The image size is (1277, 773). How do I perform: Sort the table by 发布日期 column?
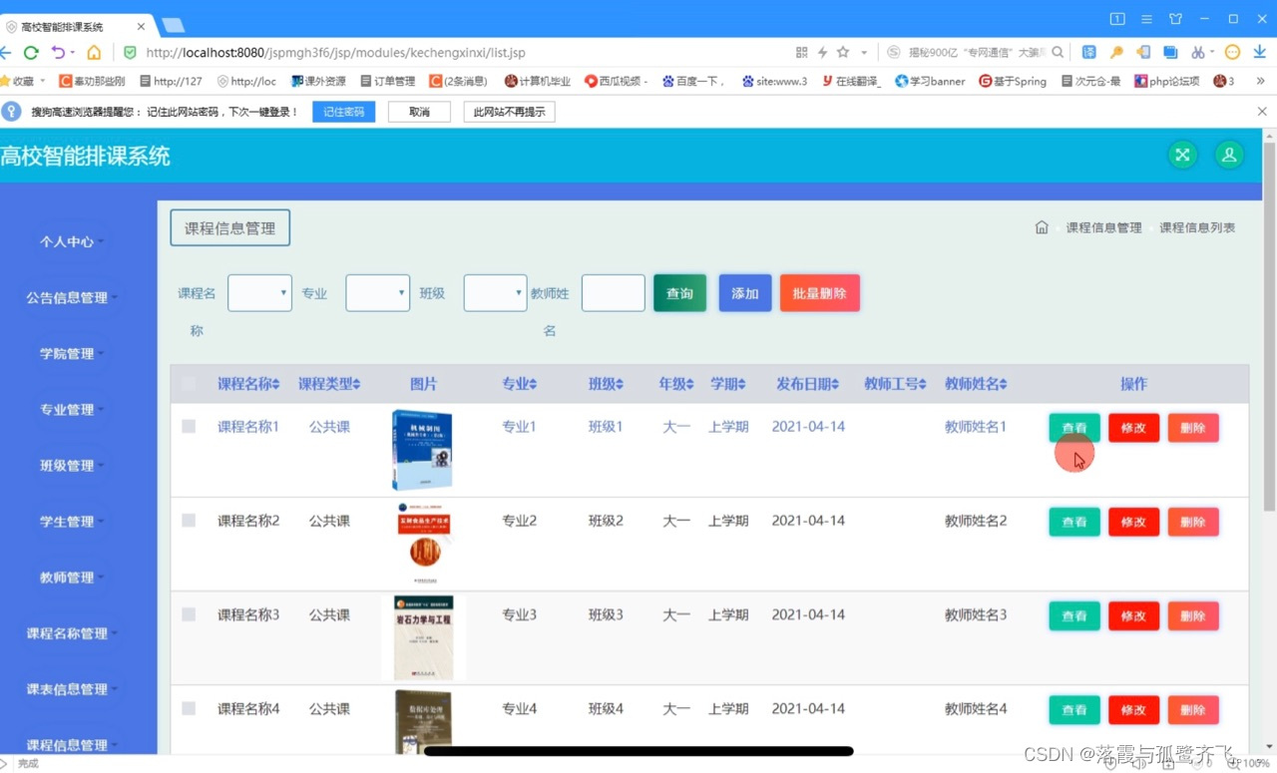pyautogui.click(x=807, y=384)
